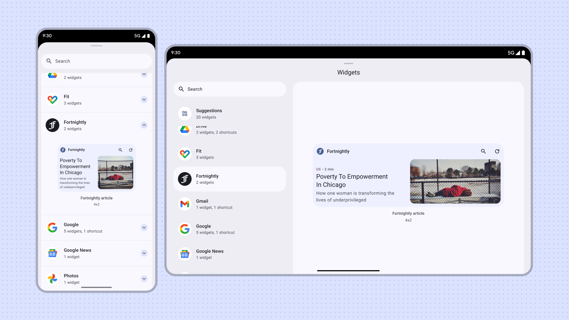The width and height of the screenshot is (569, 320).
Task: Tap the drag handle atop phone sheet
Action: [x=96, y=46]
